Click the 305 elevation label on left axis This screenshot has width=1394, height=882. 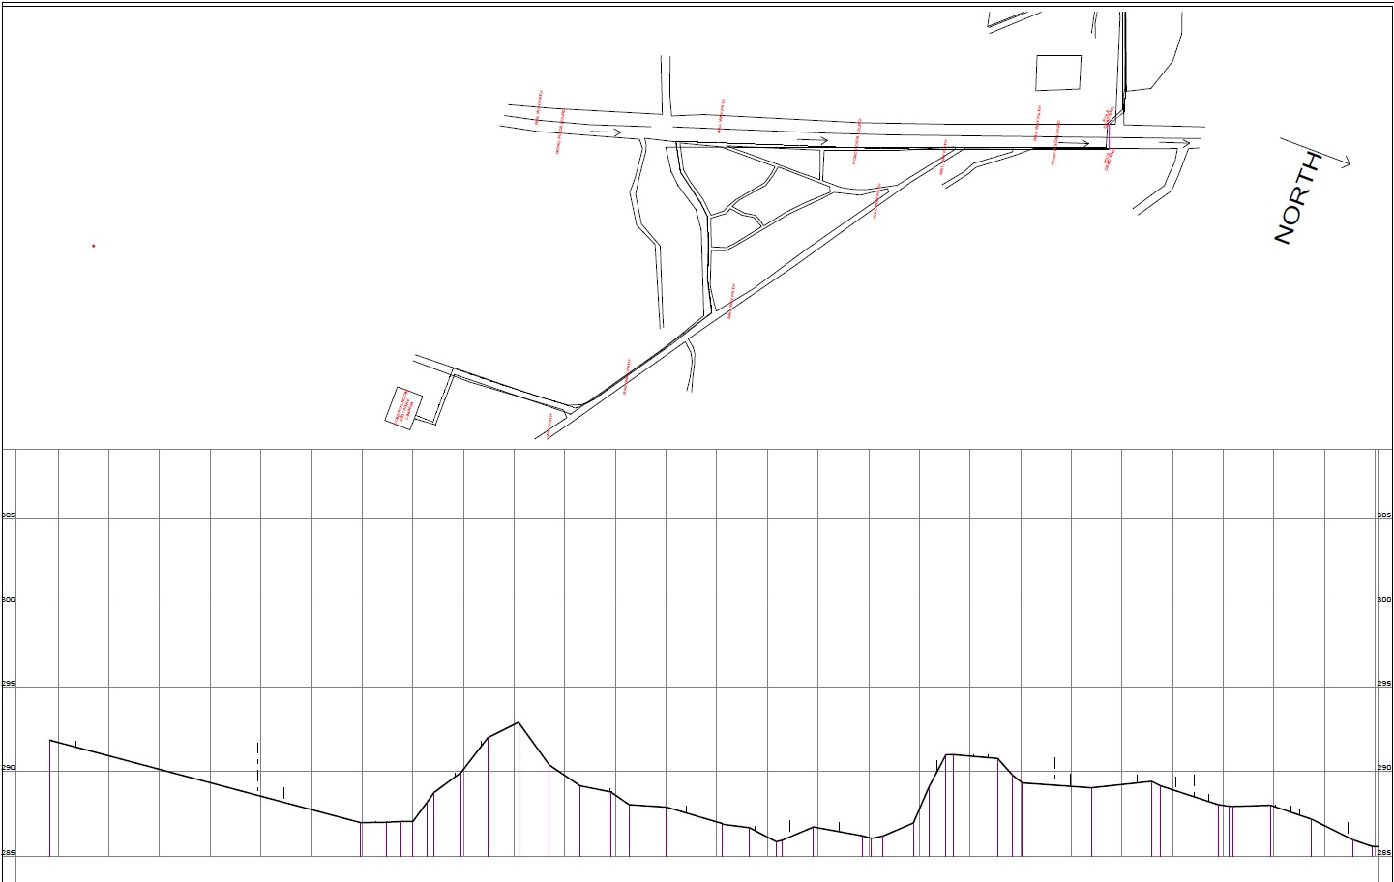[9, 515]
